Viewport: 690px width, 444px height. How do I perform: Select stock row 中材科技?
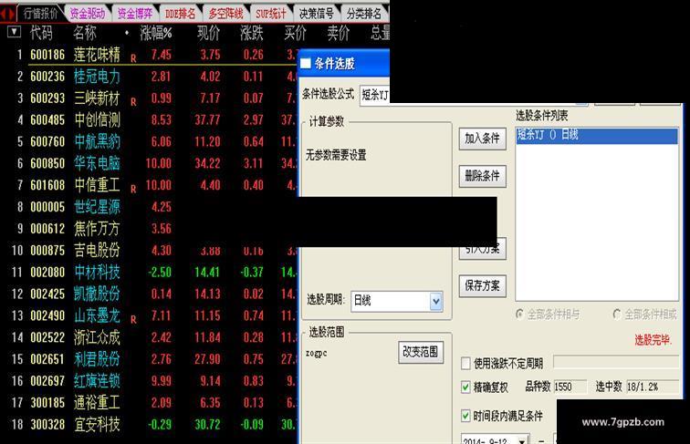click(150, 272)
